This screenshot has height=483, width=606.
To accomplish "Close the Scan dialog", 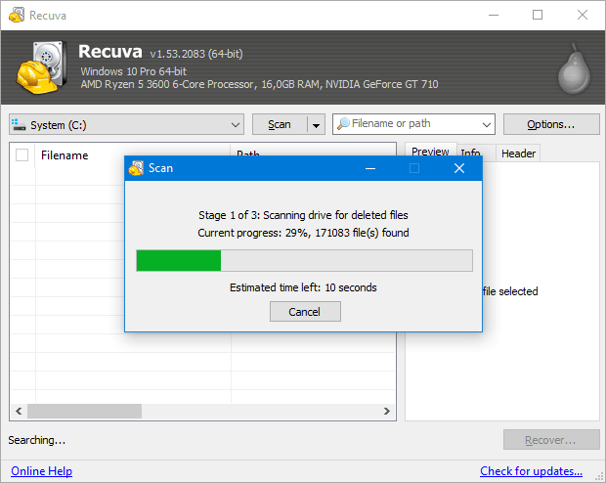I will point(459,168).
